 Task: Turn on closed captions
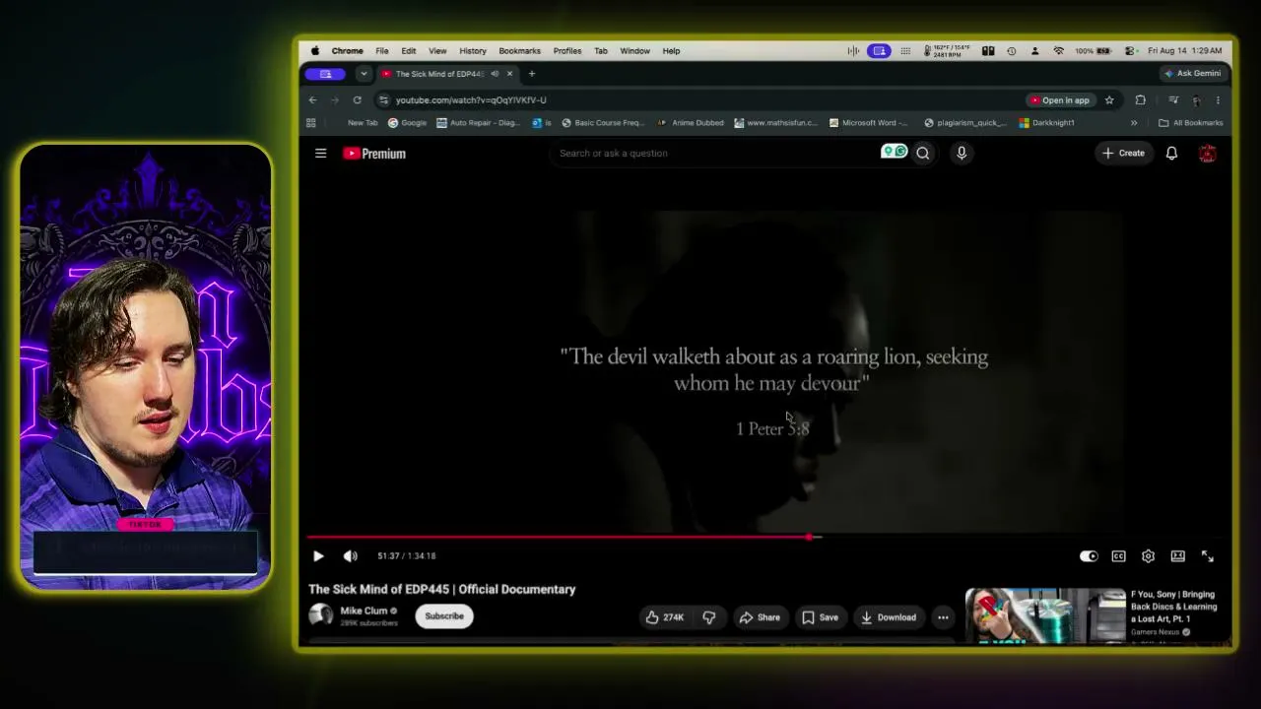pos(1118,556)
